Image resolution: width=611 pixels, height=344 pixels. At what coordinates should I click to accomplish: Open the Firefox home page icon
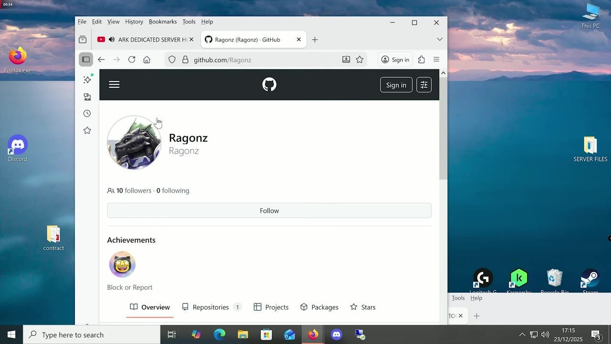[147, 60]
